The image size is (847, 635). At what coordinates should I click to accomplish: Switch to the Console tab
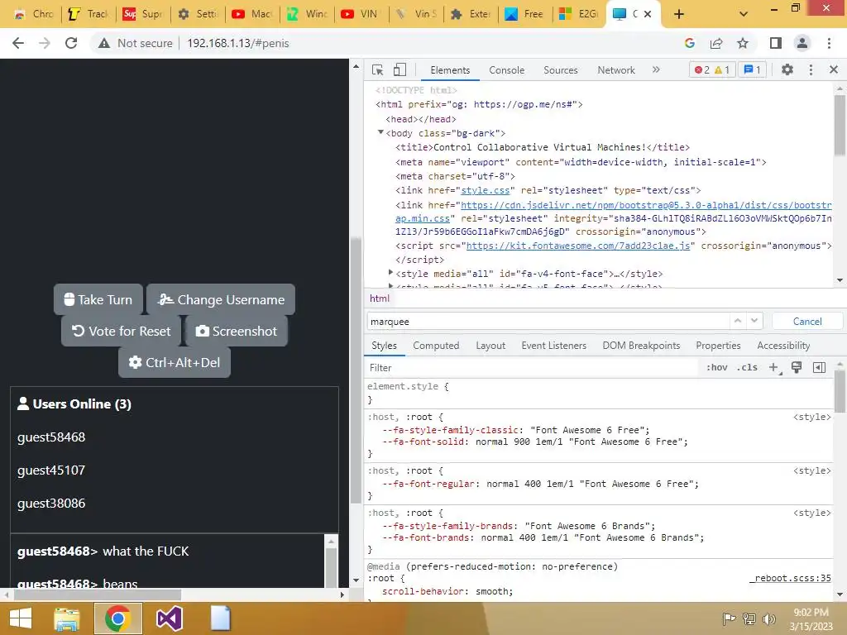click(x=506, y=70)
